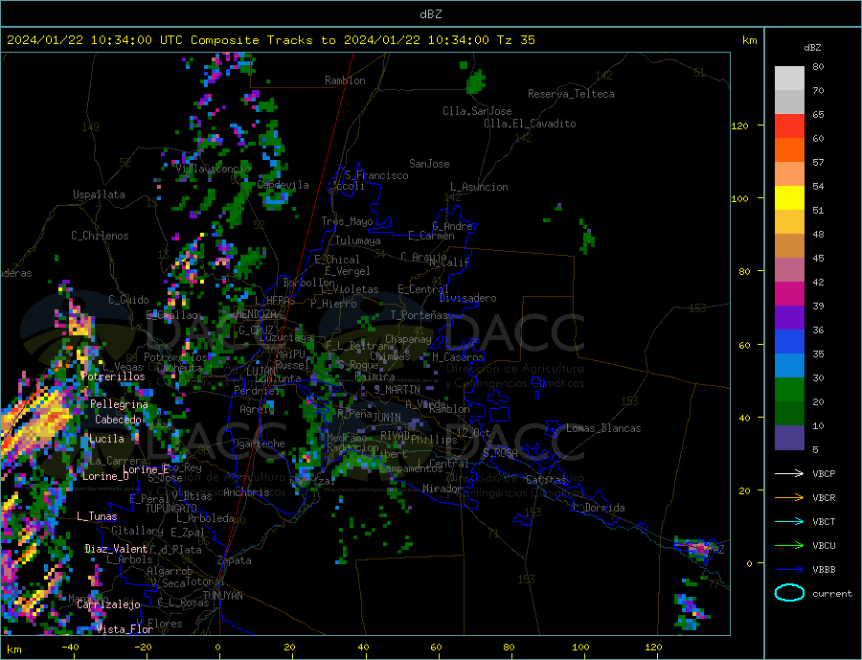Click the Divisadero map label
This screenshot has width=862, height=660.
pos(467,298)
